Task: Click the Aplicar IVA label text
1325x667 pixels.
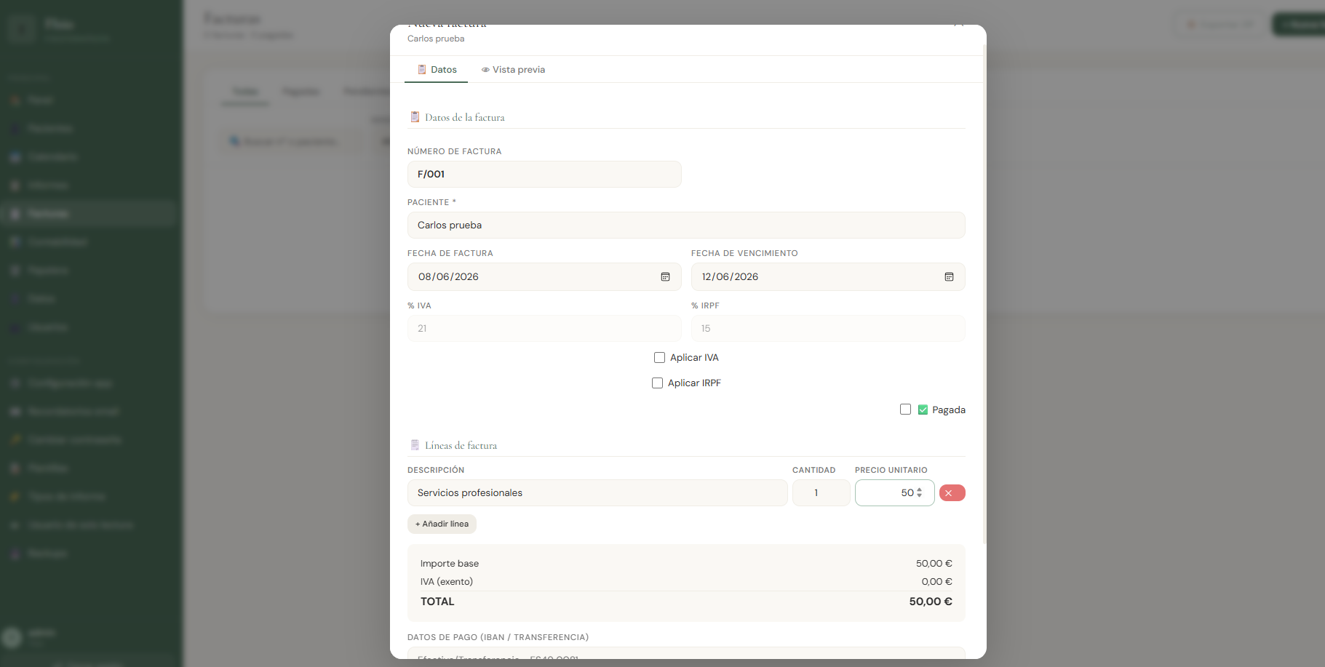Action: pyautogui.click(x=694, y=358)
